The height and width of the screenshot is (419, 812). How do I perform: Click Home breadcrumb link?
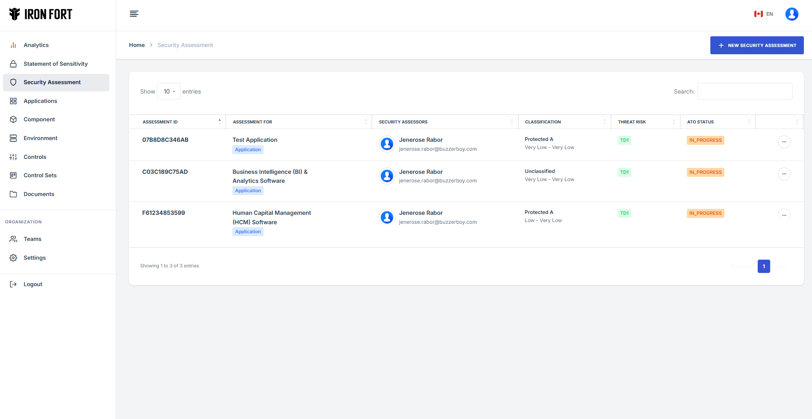(137, 45)
